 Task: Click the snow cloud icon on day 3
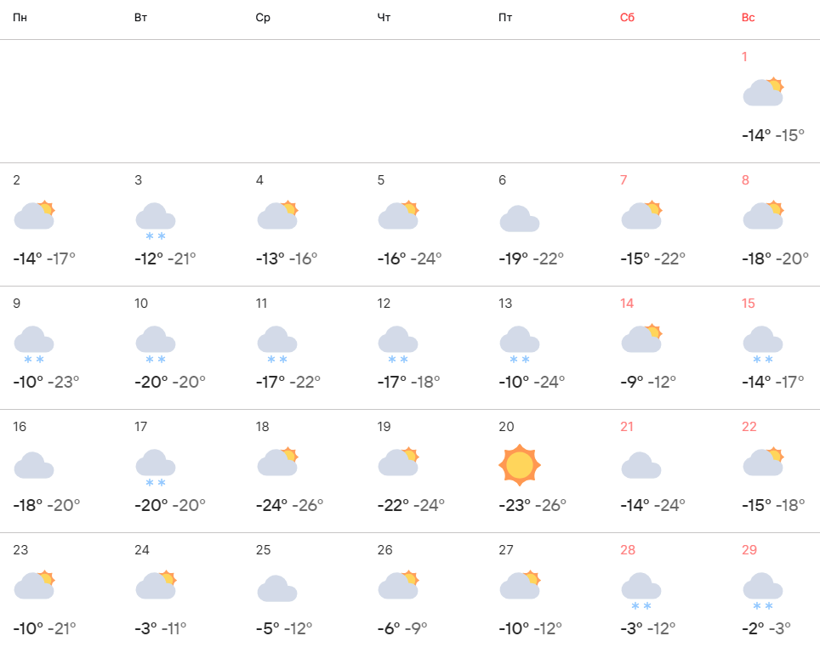(155, 220)
